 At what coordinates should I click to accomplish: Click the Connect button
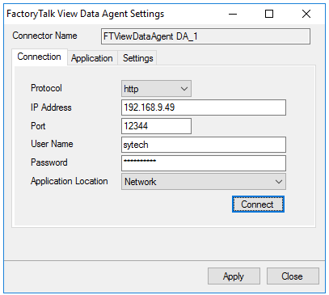[x=258, y=204]
